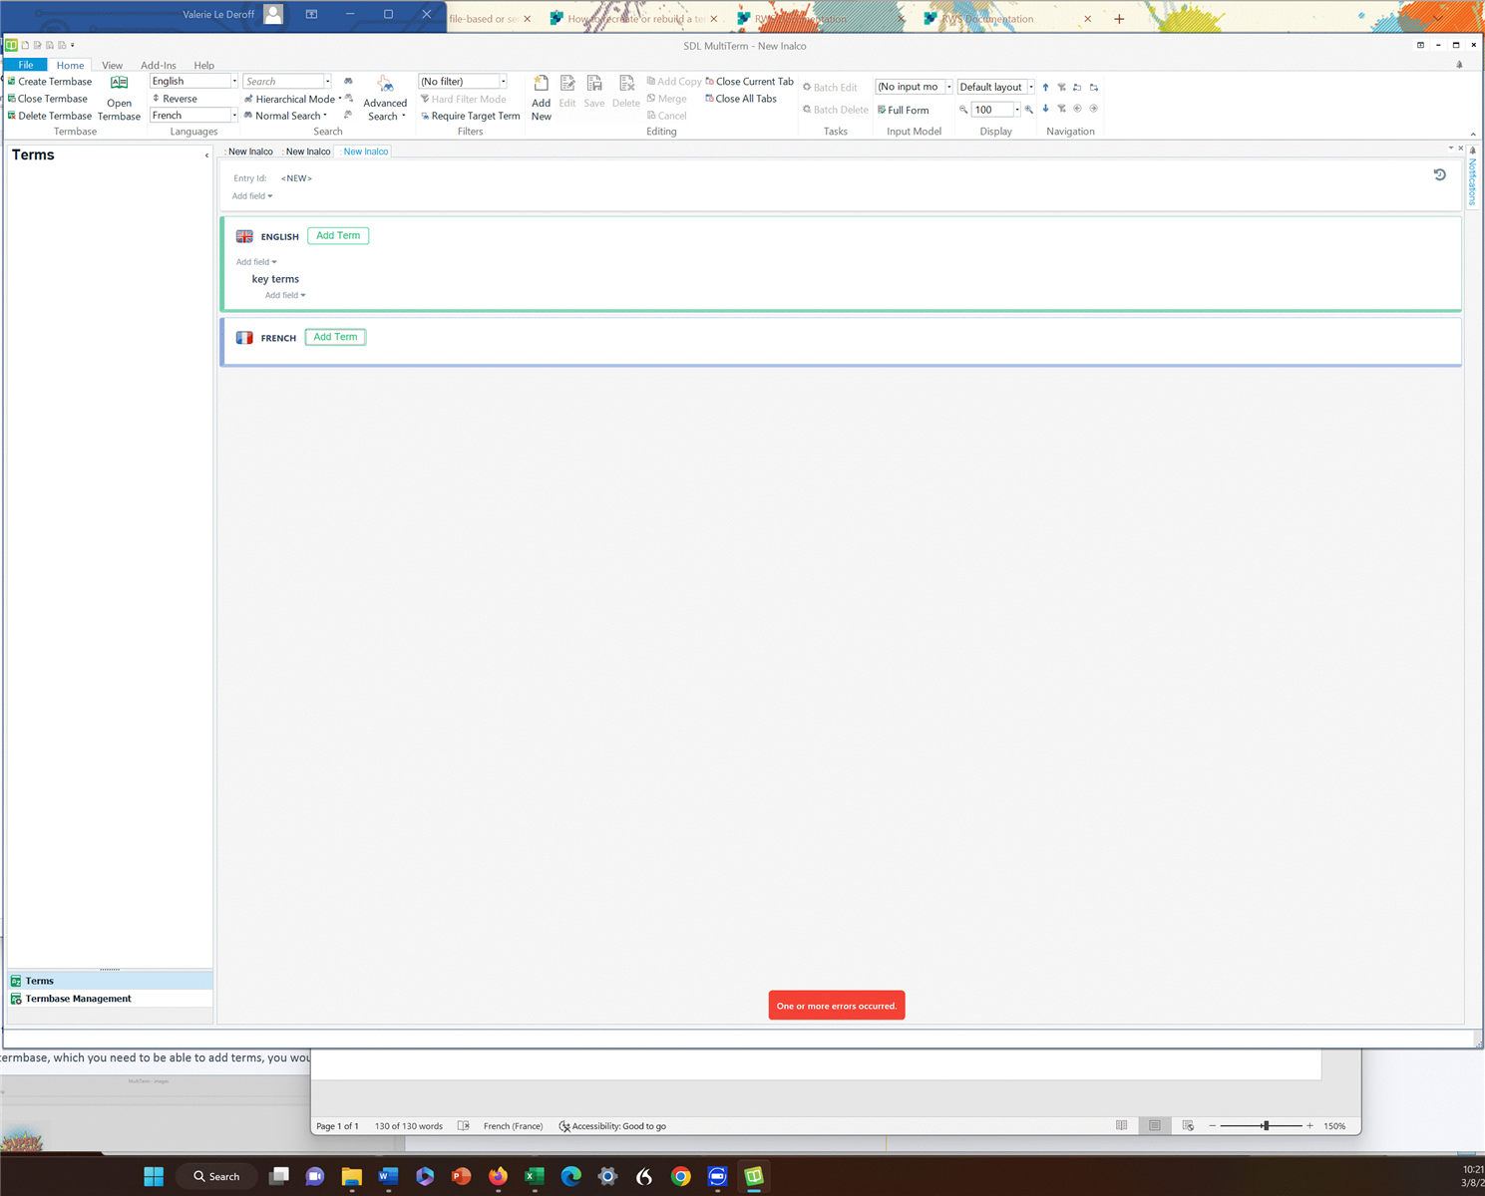This screenshot has height=1196, width=1485.
Task: Click the key terms English term
Action: [275, 279]
